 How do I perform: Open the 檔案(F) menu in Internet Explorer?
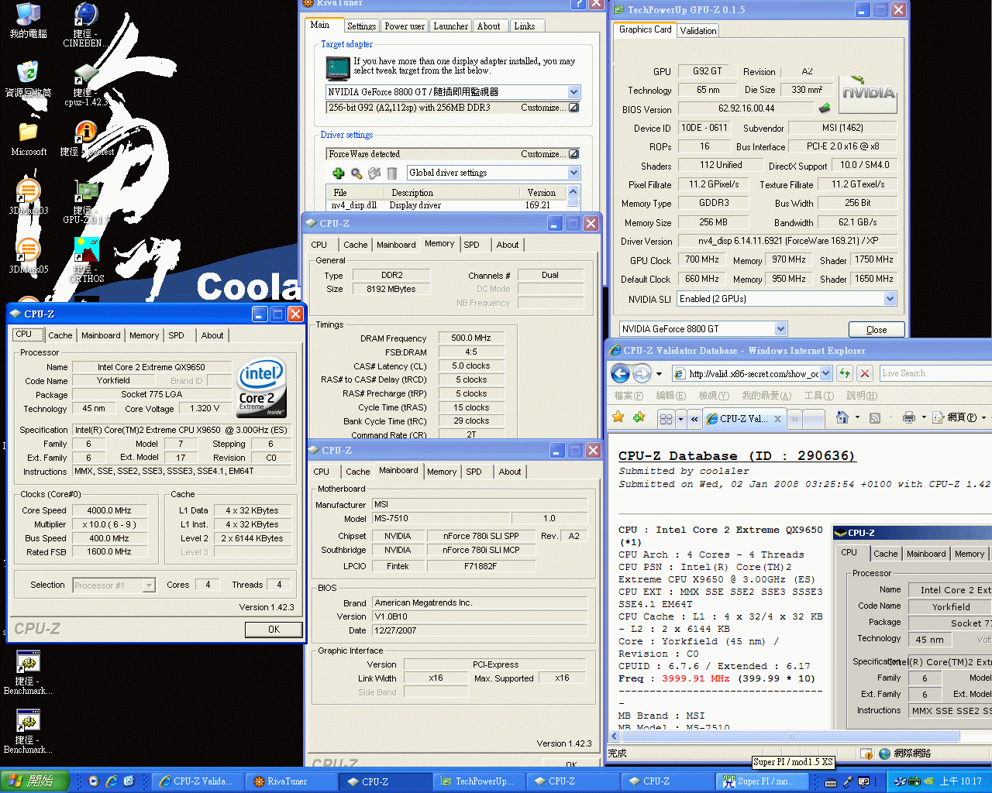click(629, 396)
